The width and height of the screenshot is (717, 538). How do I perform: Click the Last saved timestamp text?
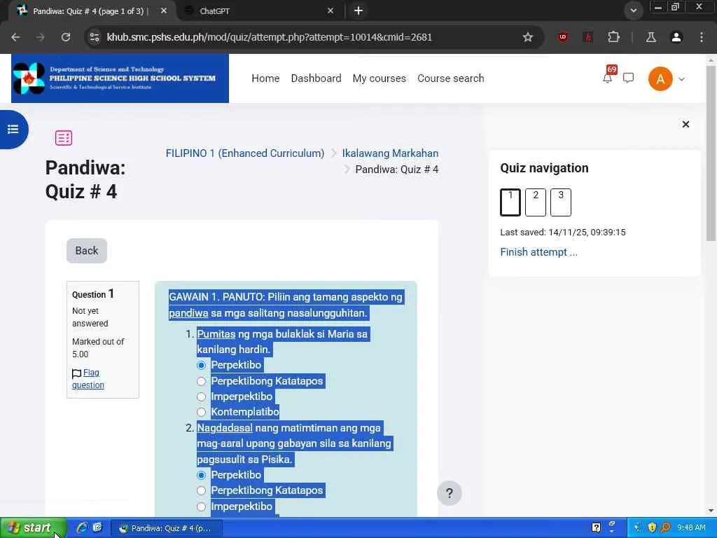pyautogui.click(x=563, y=233)
